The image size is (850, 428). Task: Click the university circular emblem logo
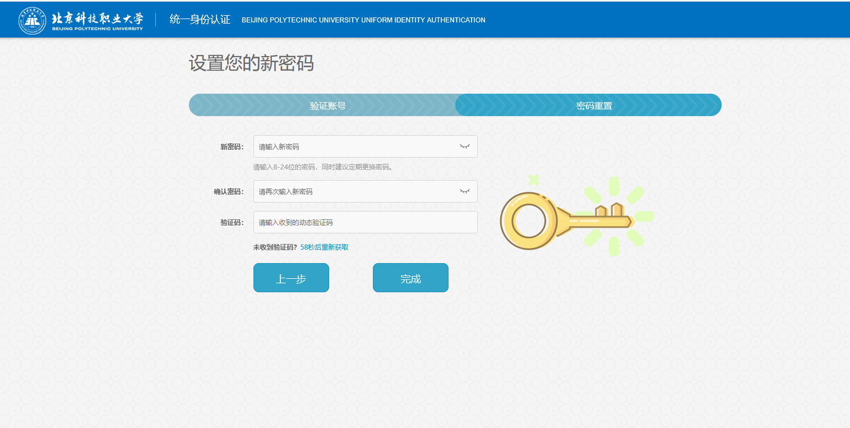(32, 20)
